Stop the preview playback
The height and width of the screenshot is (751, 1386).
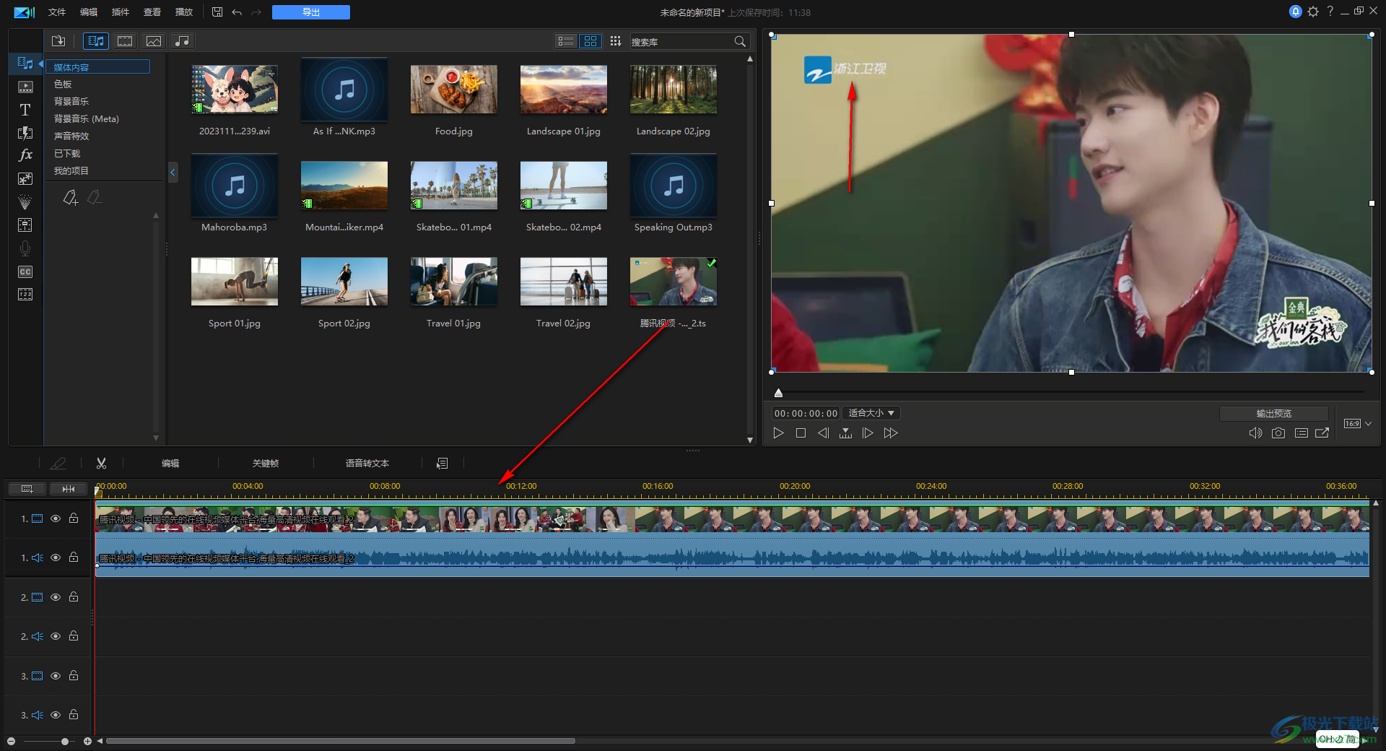[x=801, y=433]
